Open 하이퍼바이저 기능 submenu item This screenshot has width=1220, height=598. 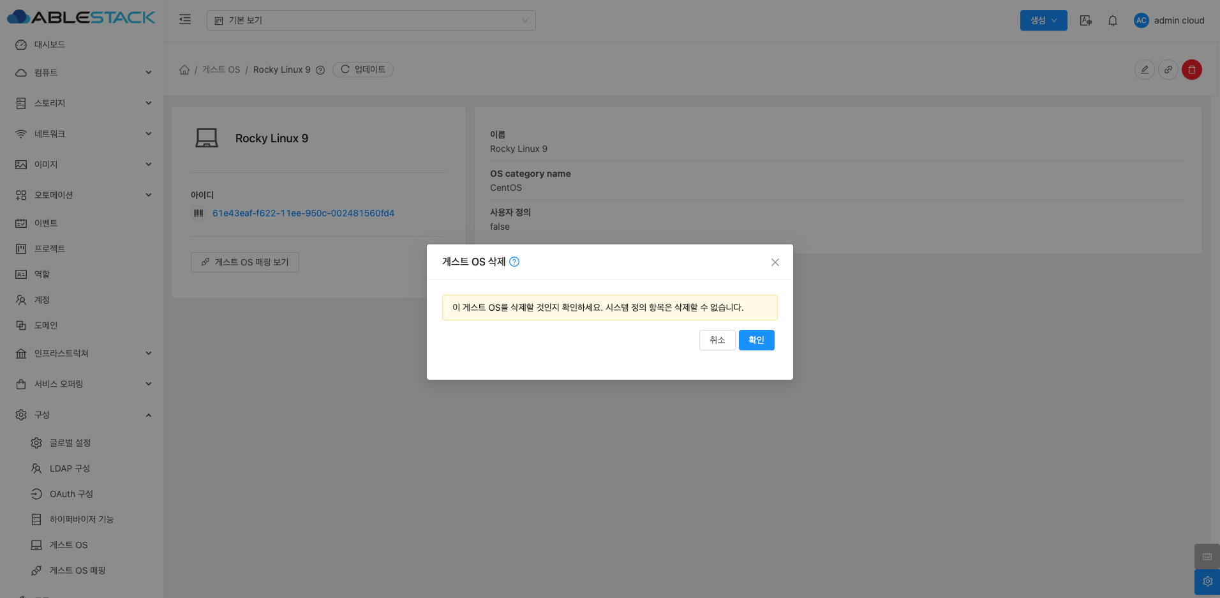pyautogui.click(x=82, y=520)
